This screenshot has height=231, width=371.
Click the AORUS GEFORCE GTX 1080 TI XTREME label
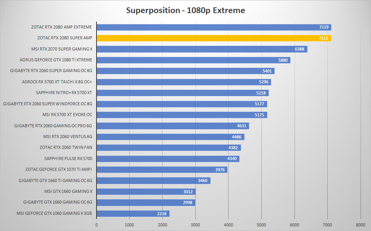point(56,60)
